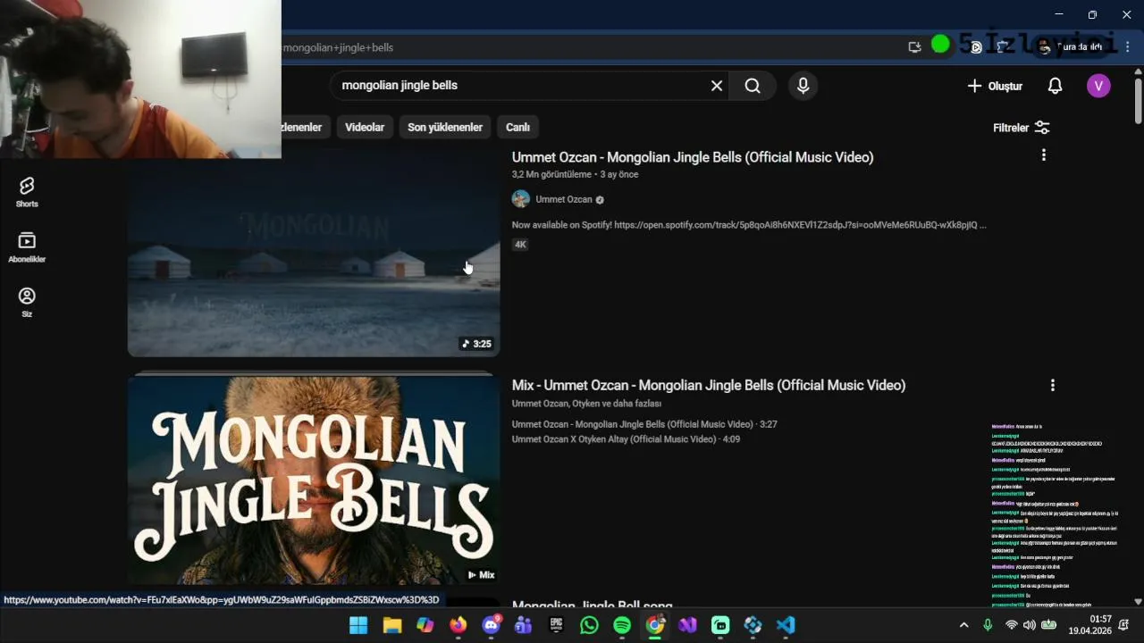Open YouTube notifications bell
Screen dimensions: 1144x643
coord(1056,86)
